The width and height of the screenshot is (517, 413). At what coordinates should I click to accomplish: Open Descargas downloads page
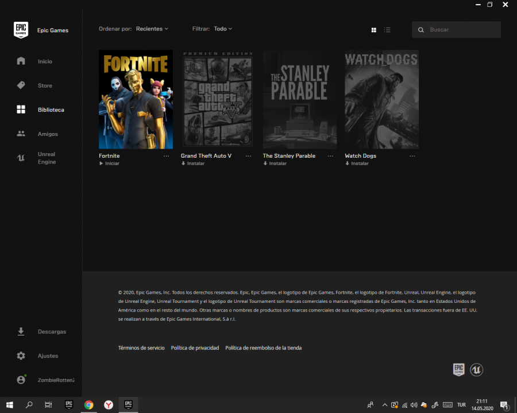coord(52,332)
